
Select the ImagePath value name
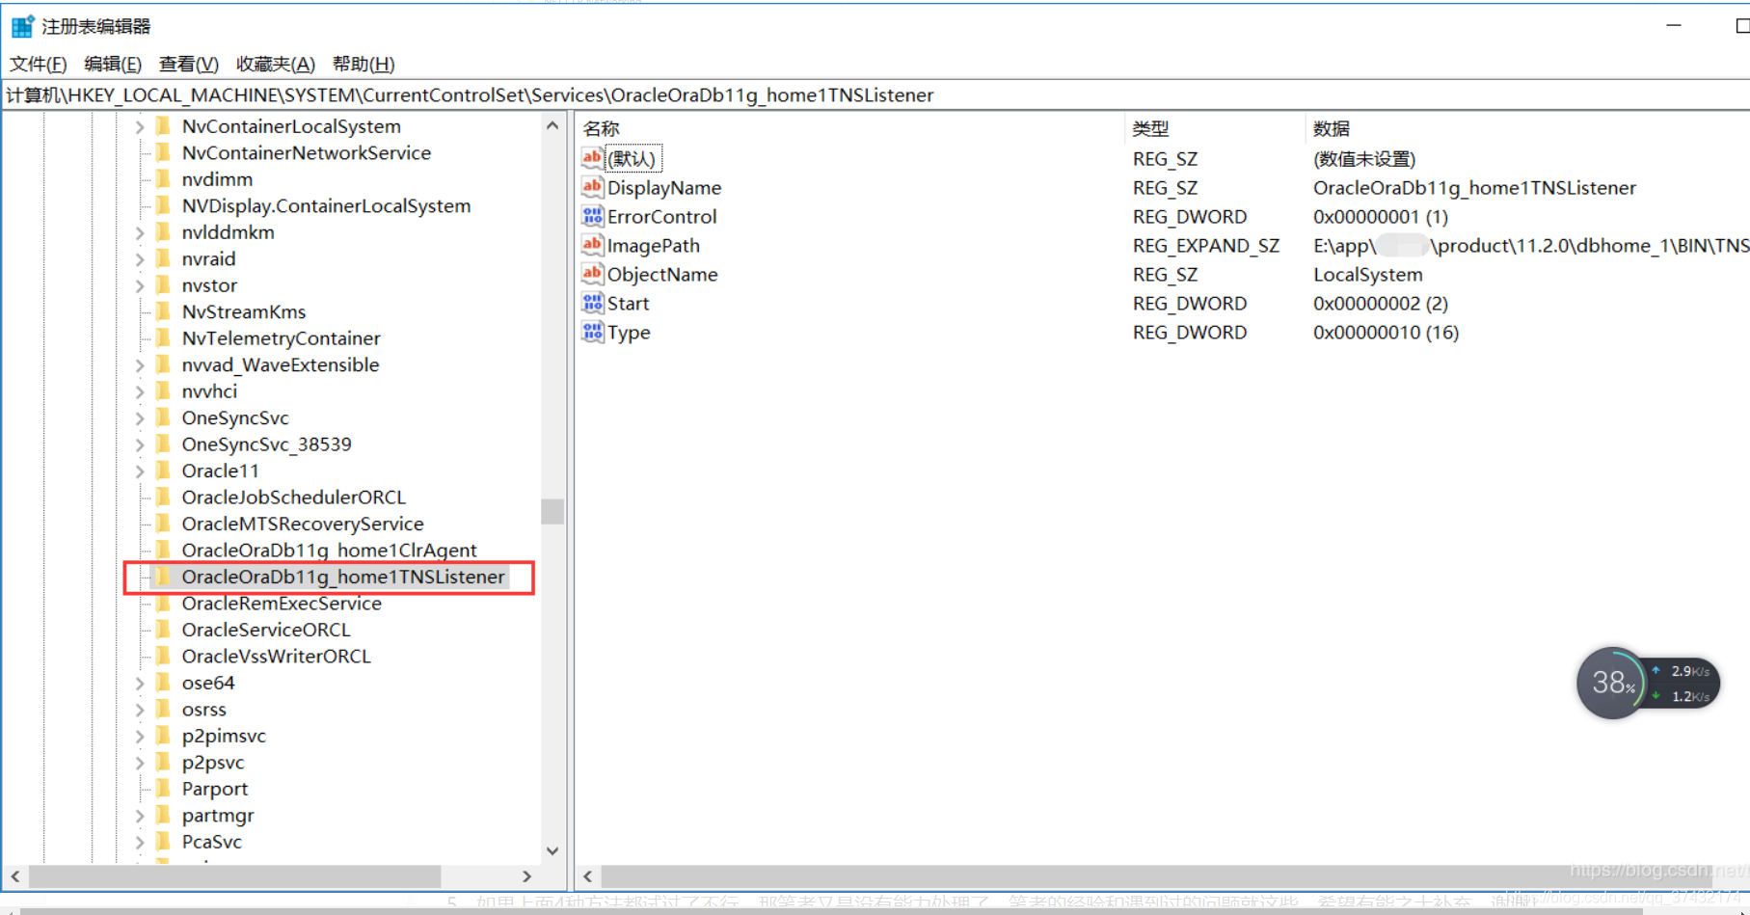(654, 246)
